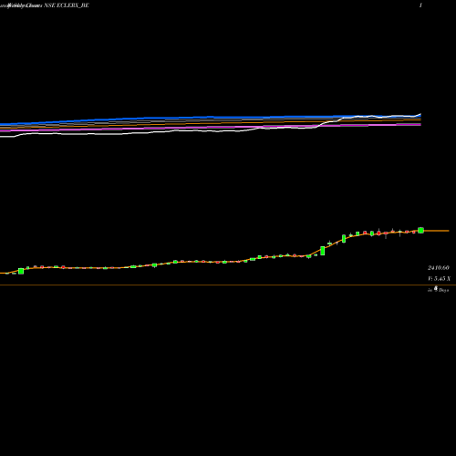Select the first tall green candle at chart start
This screenshot has width=456, height=456.
21,271
